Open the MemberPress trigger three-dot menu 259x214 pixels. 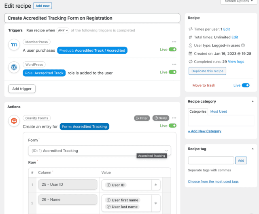[x=174, y=42]
